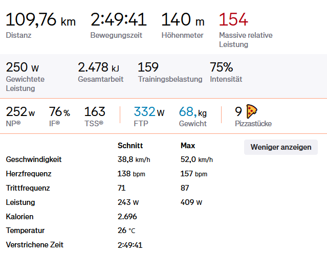This screenshot has height=255, width=327.
Task: Click the blue Gewicht value 68 kg
Action: tap(192, 112)
